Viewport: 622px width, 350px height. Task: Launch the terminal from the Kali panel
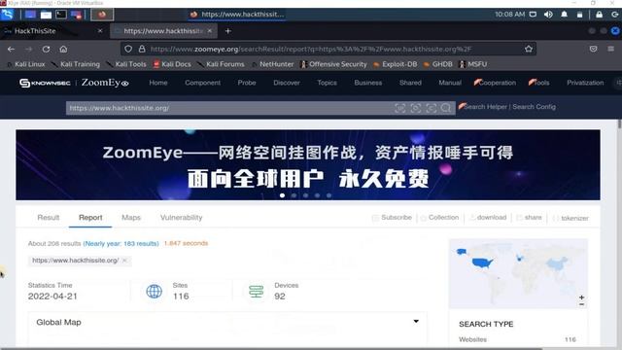coord(61,15)
